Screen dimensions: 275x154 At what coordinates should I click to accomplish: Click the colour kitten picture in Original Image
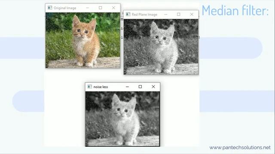pos(83,40)
